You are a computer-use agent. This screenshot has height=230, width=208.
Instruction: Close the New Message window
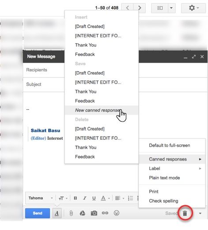pyautogui.click(x=202, y=57)
